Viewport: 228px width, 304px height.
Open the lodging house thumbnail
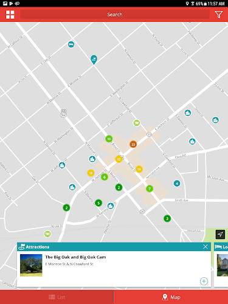223,265
